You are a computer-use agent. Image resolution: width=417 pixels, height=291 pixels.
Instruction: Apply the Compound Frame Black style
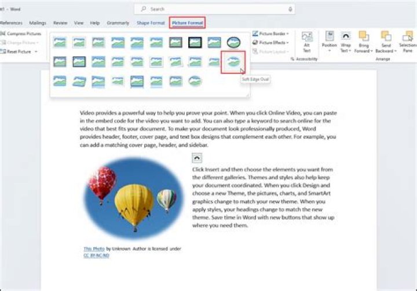[x=60, y=62]
